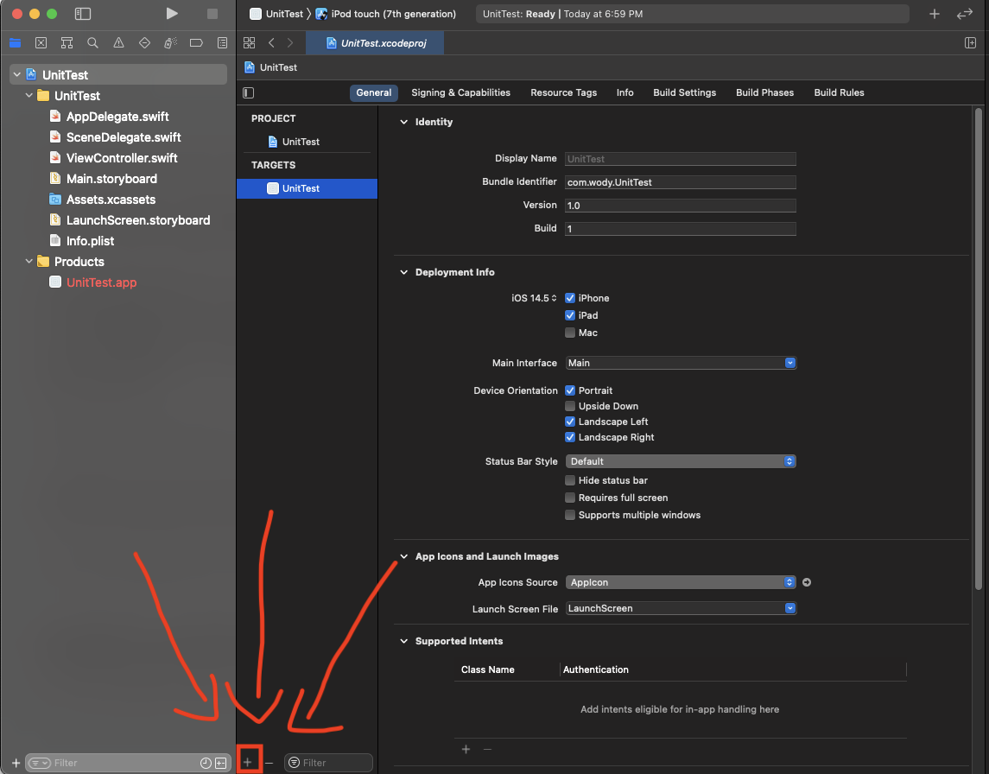The image size is (989, 774).
Task: Uncheck the iPhone deployment checkbox
Action: click(x=570, y=298)
